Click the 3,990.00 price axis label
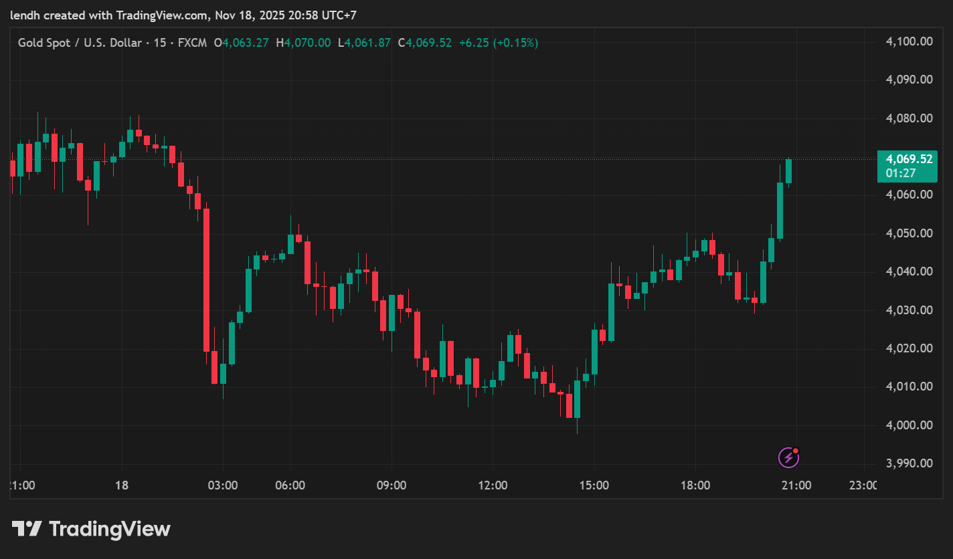 [x=908, y=463]
